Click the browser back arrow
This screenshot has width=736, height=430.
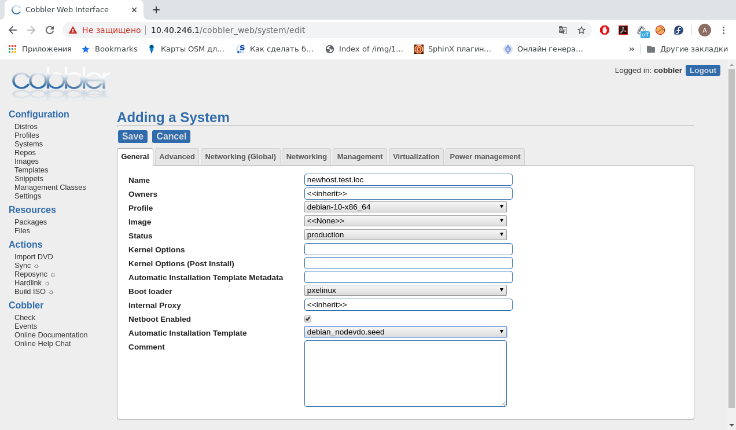tap(13, 30)
